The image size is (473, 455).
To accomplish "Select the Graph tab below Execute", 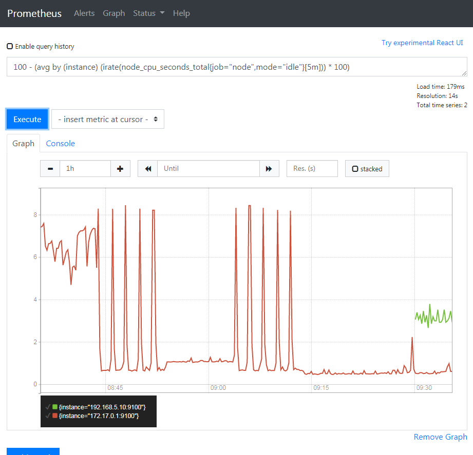I will [x=23, y=144].
